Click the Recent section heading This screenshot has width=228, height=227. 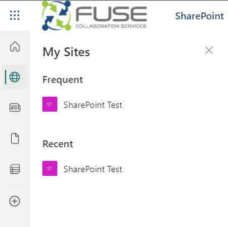point(58,144)
